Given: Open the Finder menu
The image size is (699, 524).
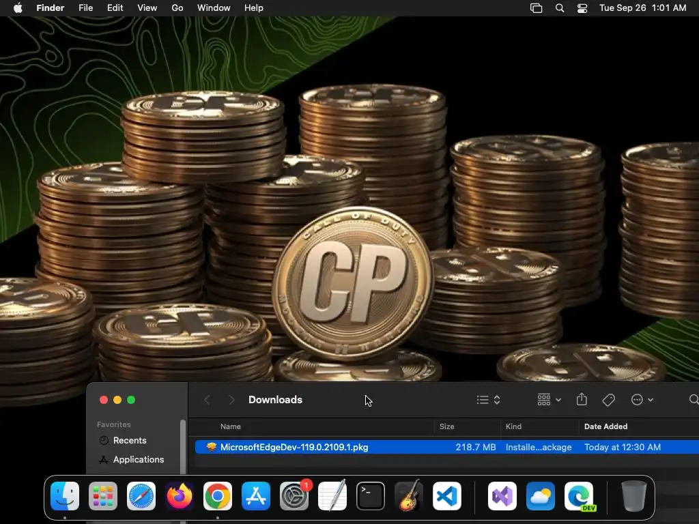Looking at the screenshot, I should click(x=51, y=8).
